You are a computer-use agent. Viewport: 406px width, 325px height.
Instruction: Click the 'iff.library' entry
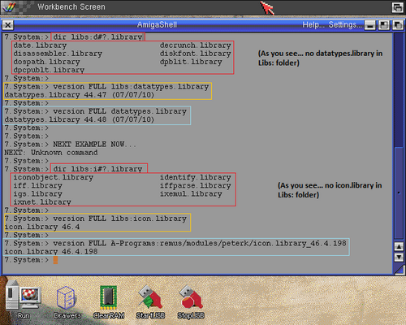tap(38, 186)
